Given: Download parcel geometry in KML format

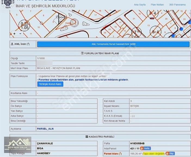Looking at the screenshot, I should click(113, 44).
